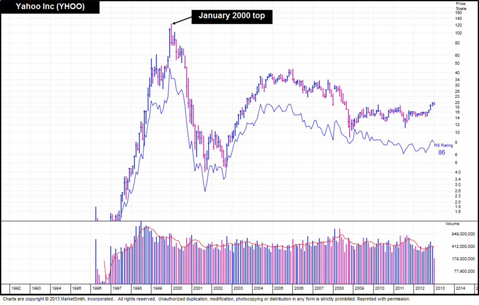Select the "Volume" panel label

[x=452, y=224]
